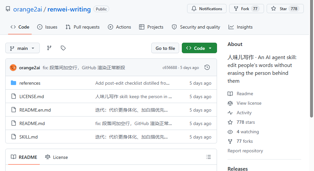Click the Fork button
This screenshot has height=171, width=314.
tap(247, 9)
